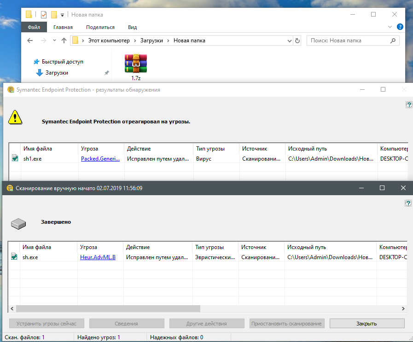The width and height of the screenshot is (413, 342).
Task: Click the disk drive icon near Завершено
Action: pos(18,224)
